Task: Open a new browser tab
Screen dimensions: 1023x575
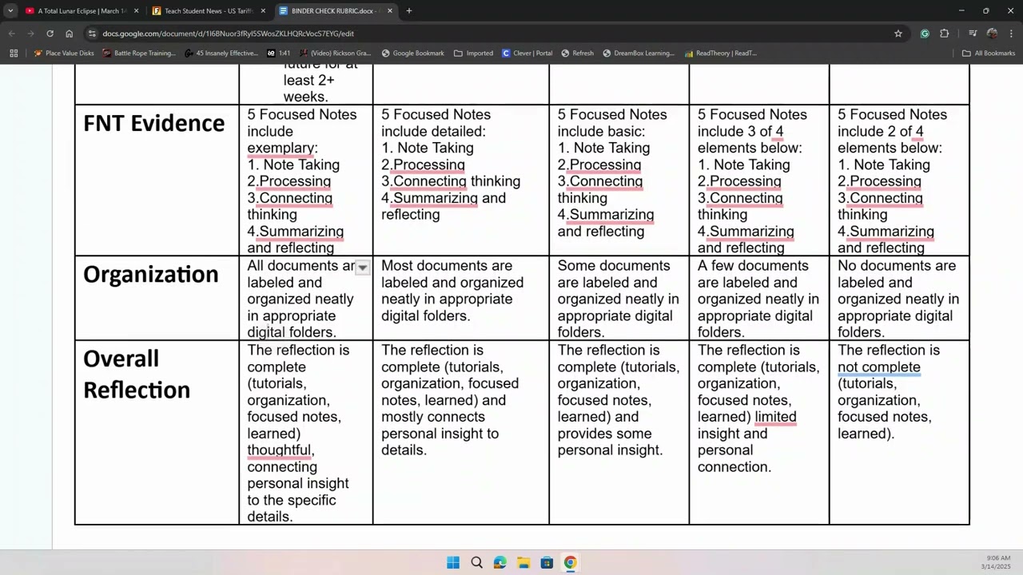Action: (x=409, y=11)
